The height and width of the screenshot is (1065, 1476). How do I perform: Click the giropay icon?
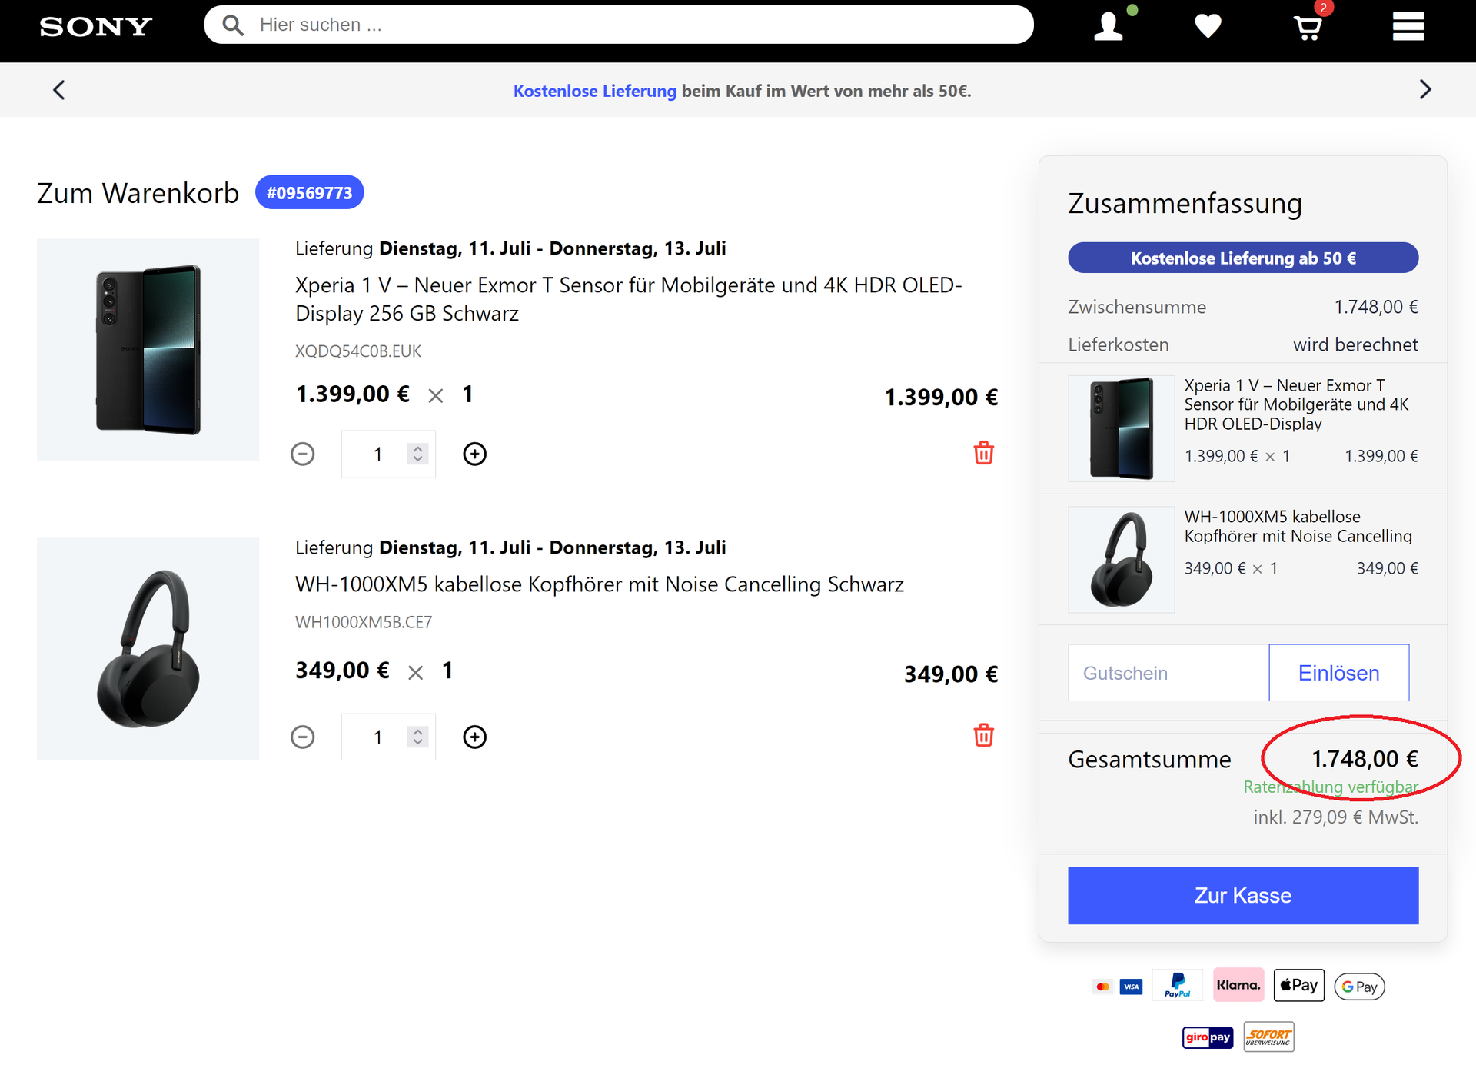pyautogui.click(x=1207, y=1037)
